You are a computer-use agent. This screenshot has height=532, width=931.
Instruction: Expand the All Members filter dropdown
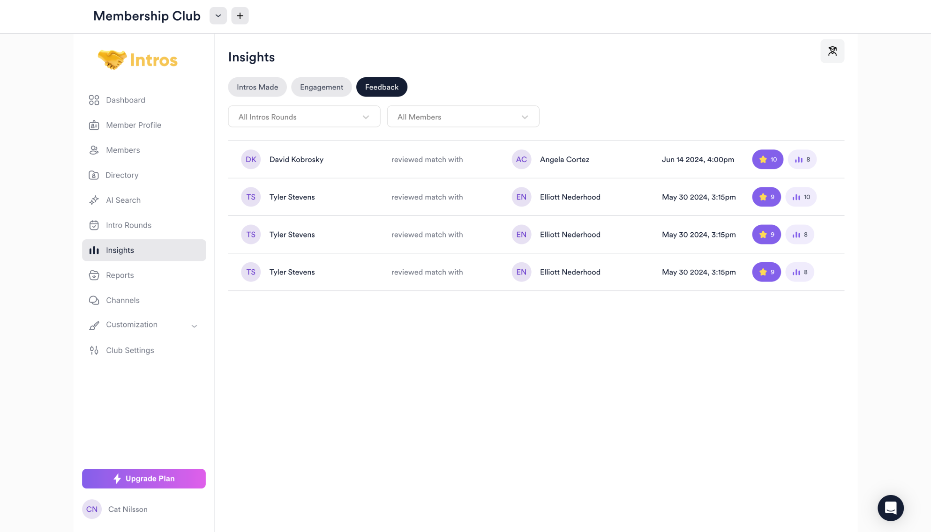(x=463, y=117)
